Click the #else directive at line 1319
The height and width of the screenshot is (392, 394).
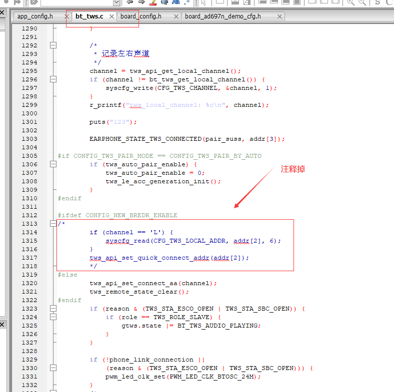pos(67,275)
